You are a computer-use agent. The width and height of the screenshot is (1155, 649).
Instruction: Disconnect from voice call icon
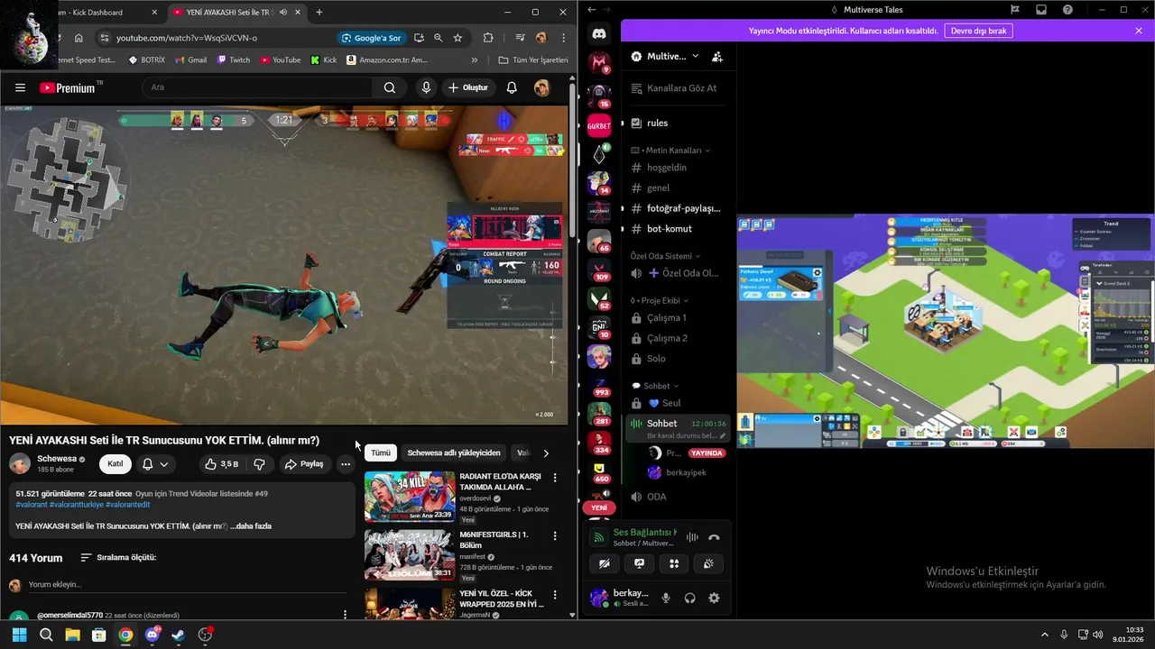point(714,537)
